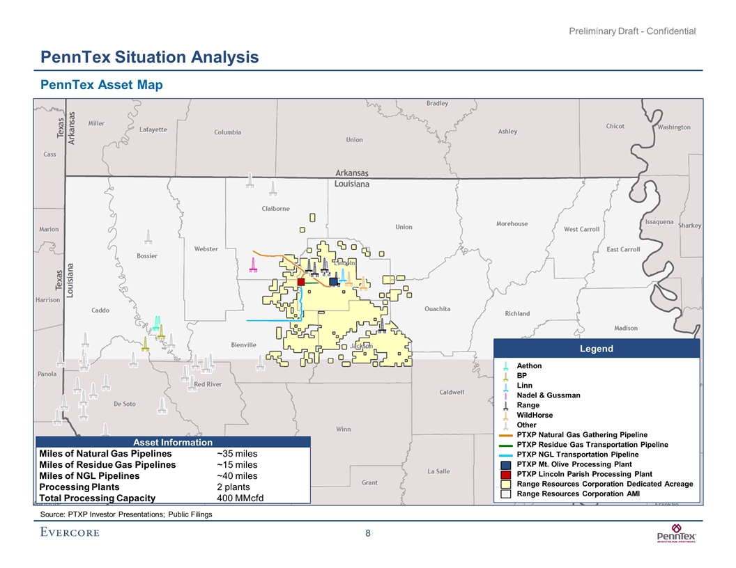Click the 'PennTex Asset Map' subtitle
Screen dimensions: 736x568
point(101,85)
